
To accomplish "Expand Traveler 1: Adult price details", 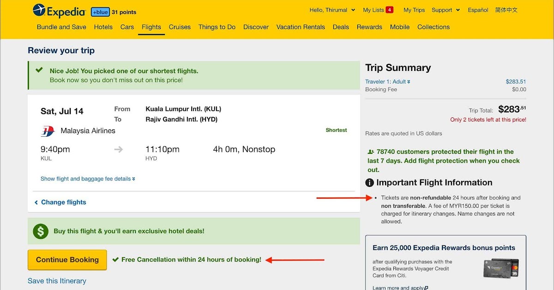I will pyautogui.click(x=388, y=81).
